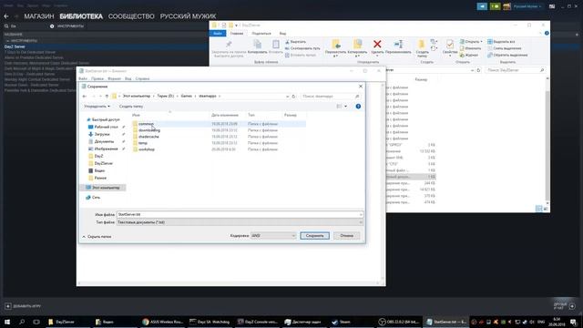Select the downloading folder in the save dialog
This screenshot has width=583, height=328.
pos(149,130)
